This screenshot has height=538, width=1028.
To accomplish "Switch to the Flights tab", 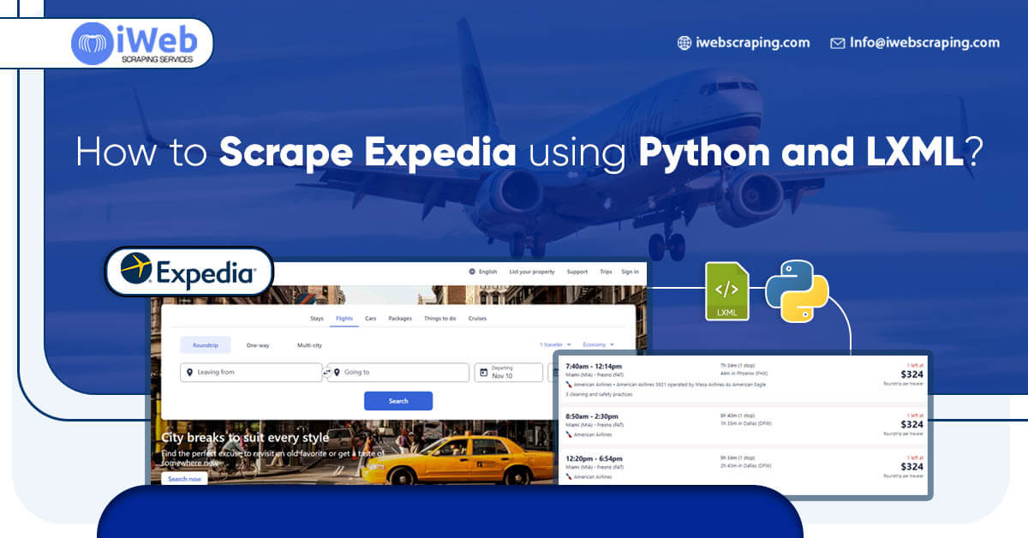I will [344, 319].
